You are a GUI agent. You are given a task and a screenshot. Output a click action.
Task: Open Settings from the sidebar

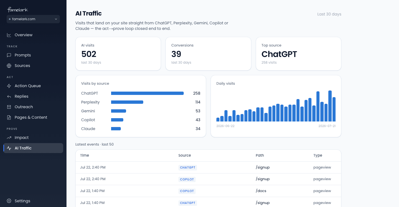coord(33,201)
